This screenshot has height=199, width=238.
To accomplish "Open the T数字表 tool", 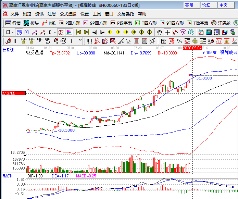I will point(198,23).
